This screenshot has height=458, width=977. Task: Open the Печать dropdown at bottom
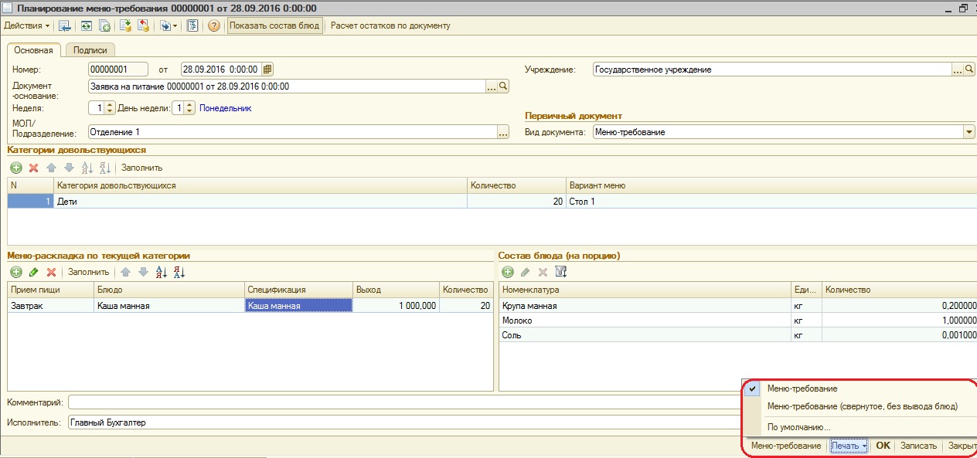tap(848, 446)
